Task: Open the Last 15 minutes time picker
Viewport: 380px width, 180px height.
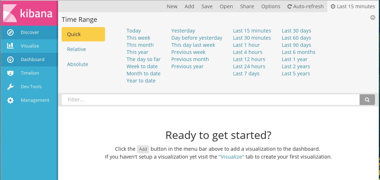Action: [353, 6]
